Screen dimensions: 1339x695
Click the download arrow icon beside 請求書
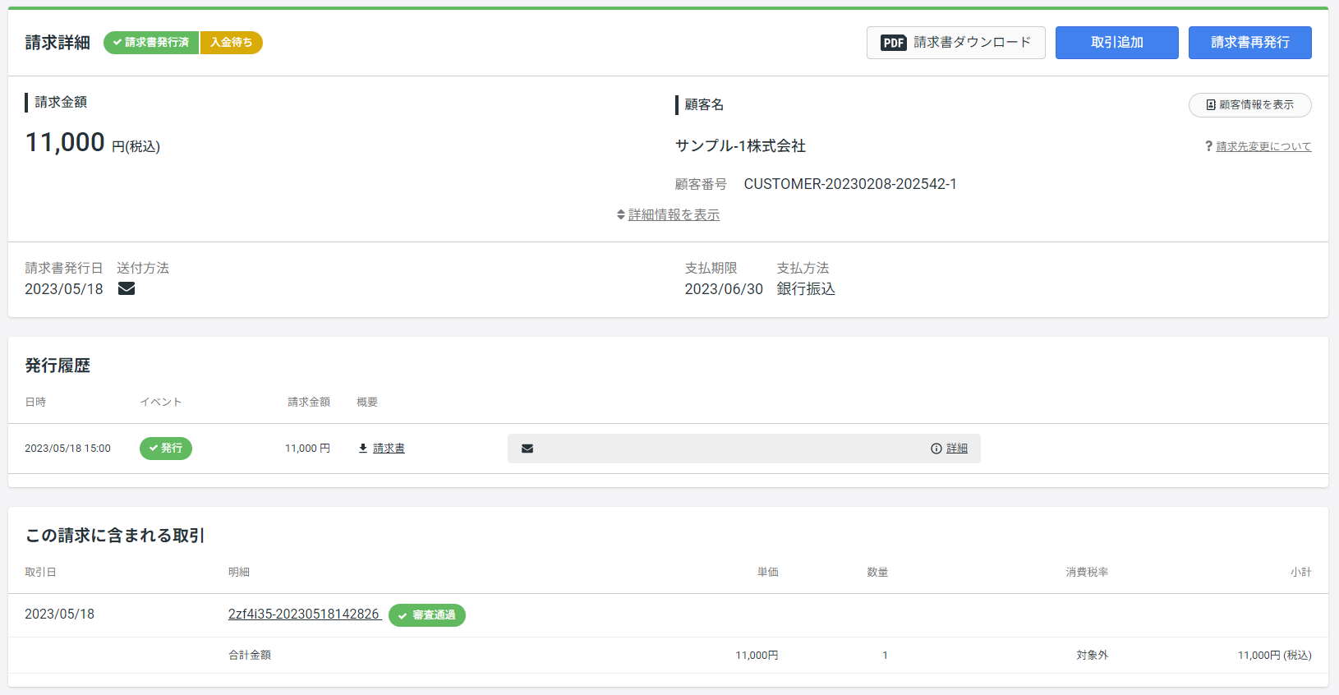[363, 449]
